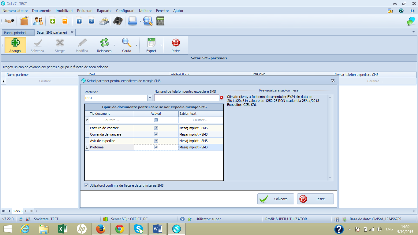Image resolution: width=418 pixels, height=235 pixels.
Task: Open the Imobilizari menu
Action: pyautogui.click(x=64, y=11)
